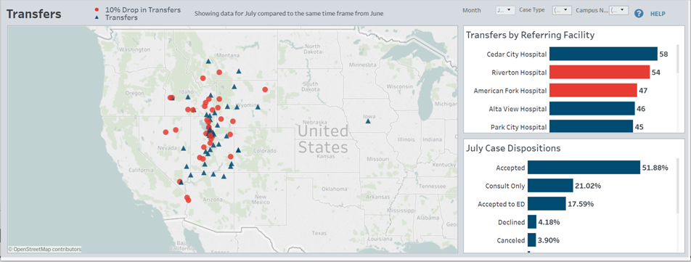Open the Case Type dropdown filter
The width and height of the screenshot is (691, 262).
pyautogui.click(x=563, y=10)
